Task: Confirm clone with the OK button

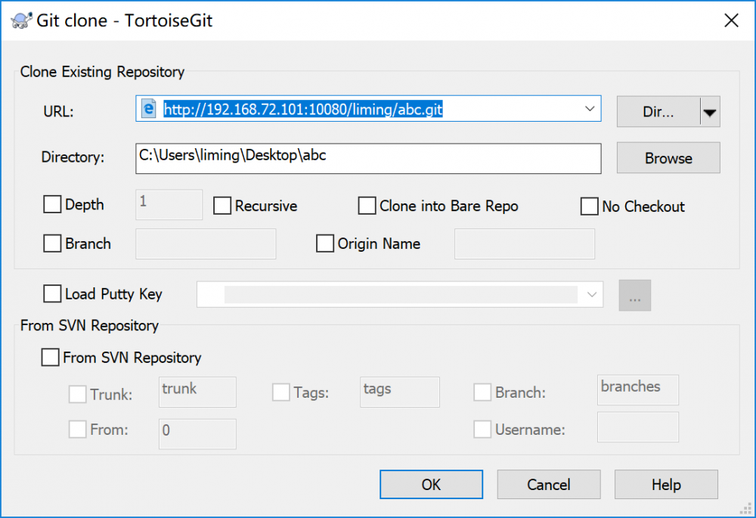Action: [x=431, y=484]
